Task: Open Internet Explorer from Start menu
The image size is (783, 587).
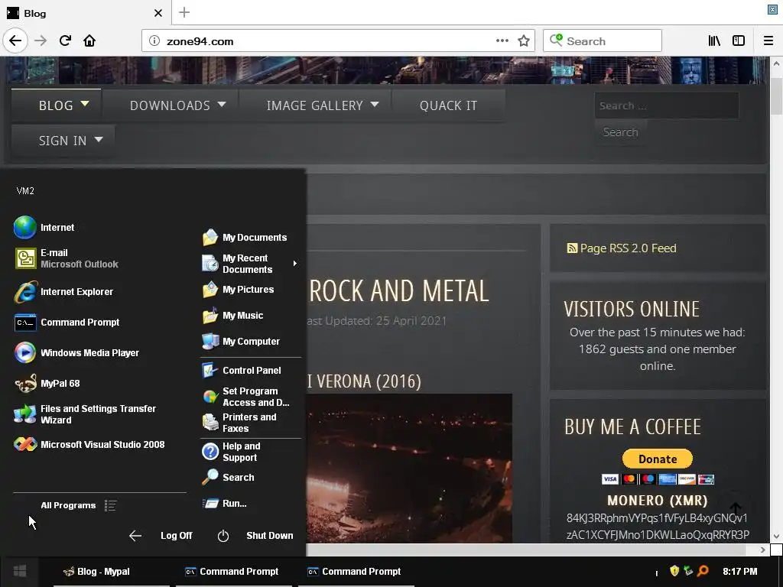Action: [64, 292]
